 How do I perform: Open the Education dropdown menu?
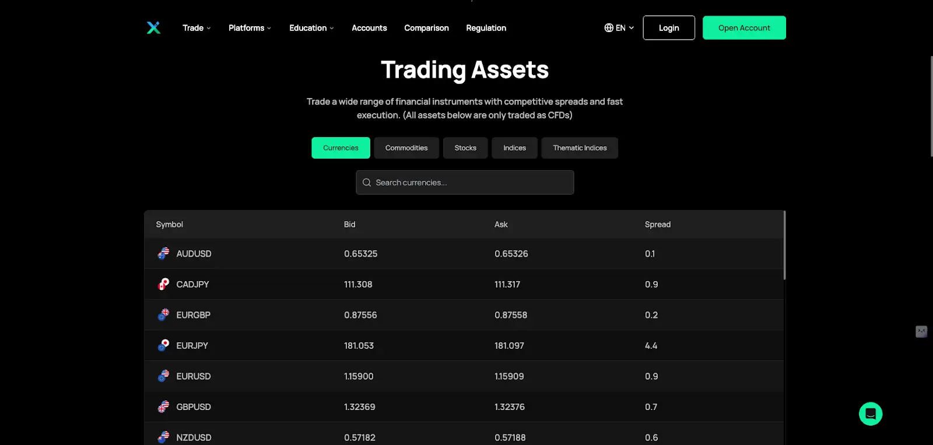click(311, 28)
